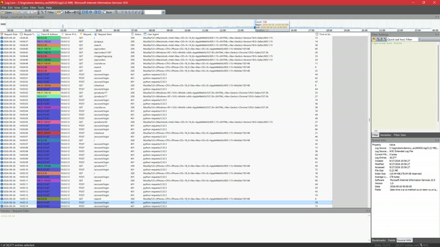Click second icon in Filter Settings toolbar
The width and height of the screenshot is (440, 247).
point(378,40)
